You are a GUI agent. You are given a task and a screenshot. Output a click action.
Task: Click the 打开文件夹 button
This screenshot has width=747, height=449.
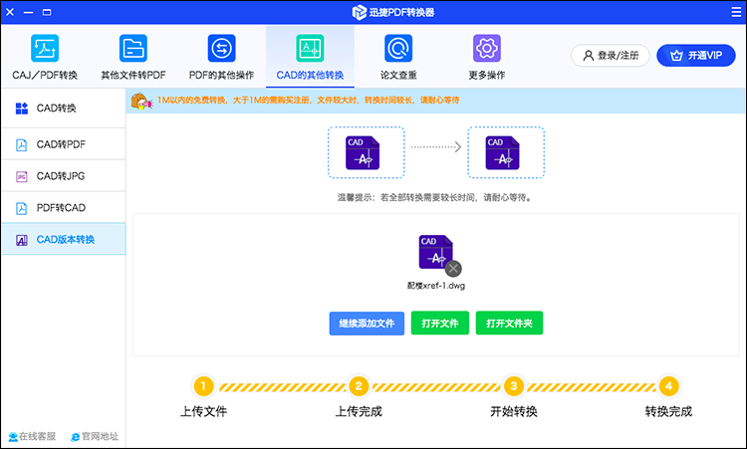click(509, 324)
